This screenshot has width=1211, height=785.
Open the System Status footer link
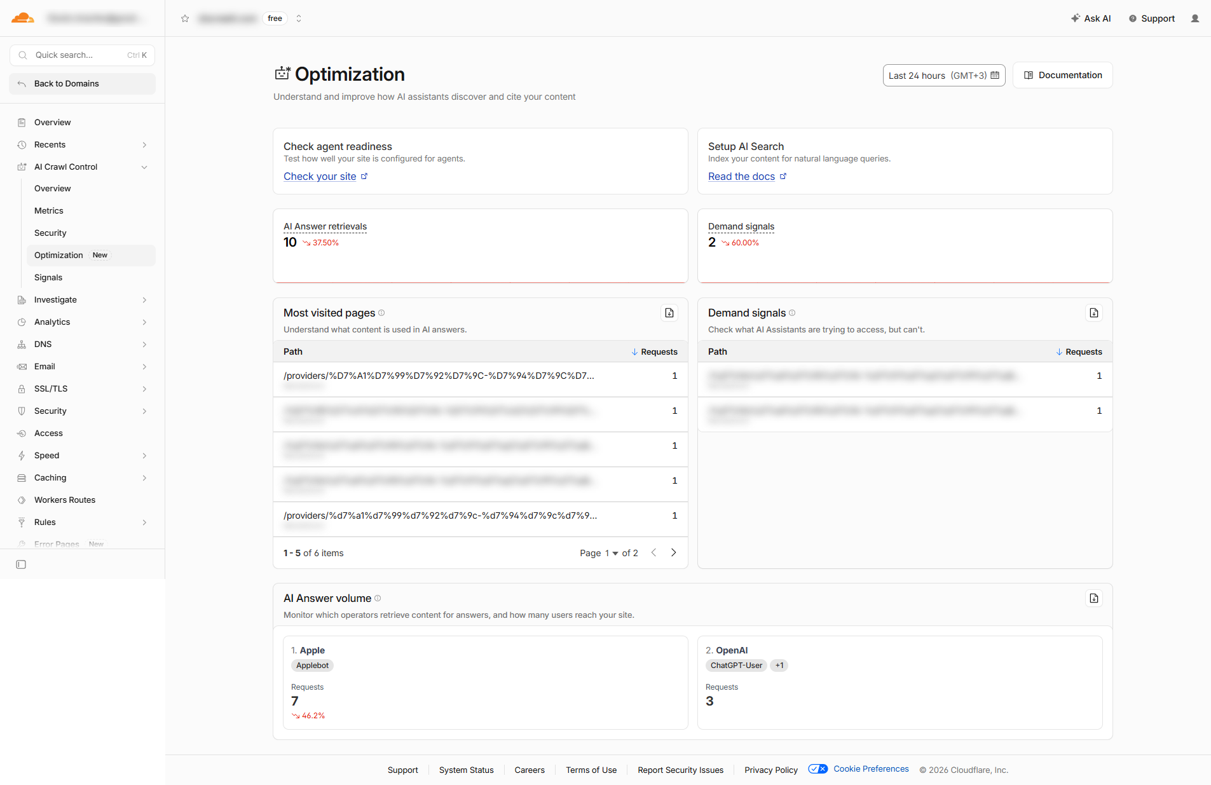point(466,770)
